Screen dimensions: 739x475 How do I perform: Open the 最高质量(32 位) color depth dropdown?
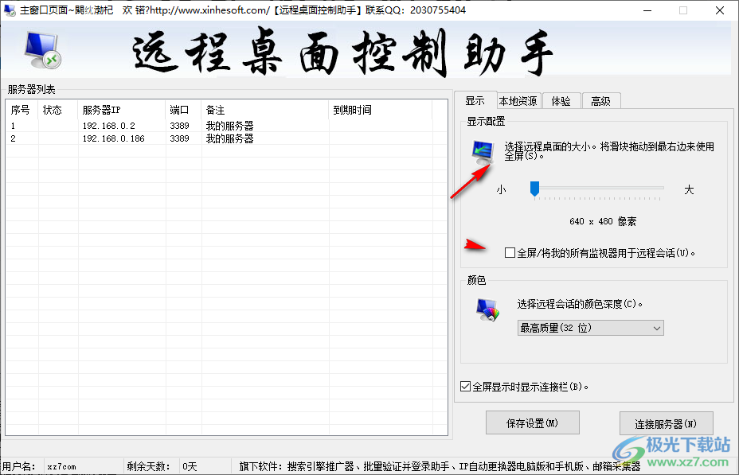(x=589, y=328)
